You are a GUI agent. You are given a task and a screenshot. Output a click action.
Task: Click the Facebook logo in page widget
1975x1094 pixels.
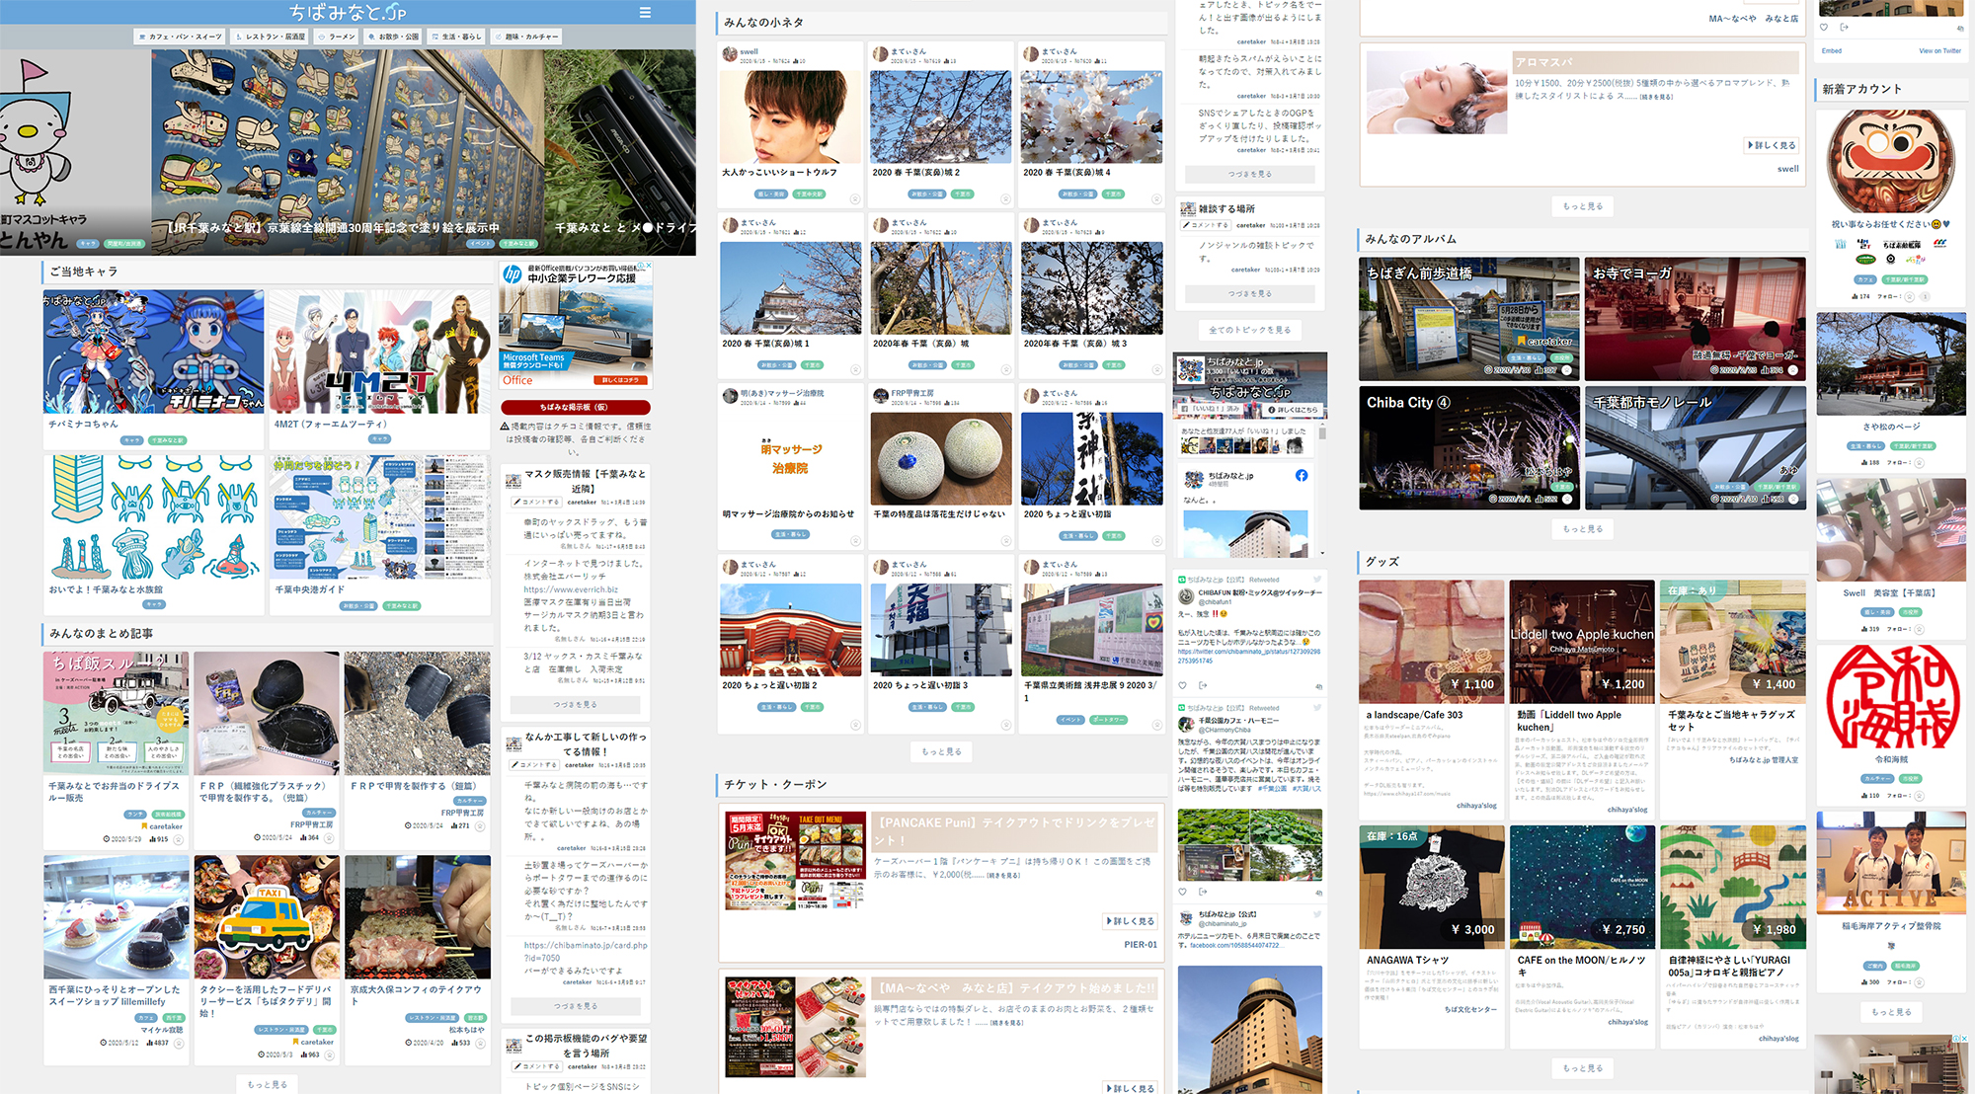pos(1302,476)
